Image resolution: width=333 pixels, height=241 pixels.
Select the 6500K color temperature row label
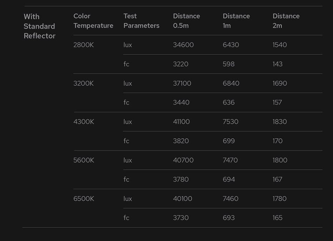pyautogui.click(x=84, y=199)
